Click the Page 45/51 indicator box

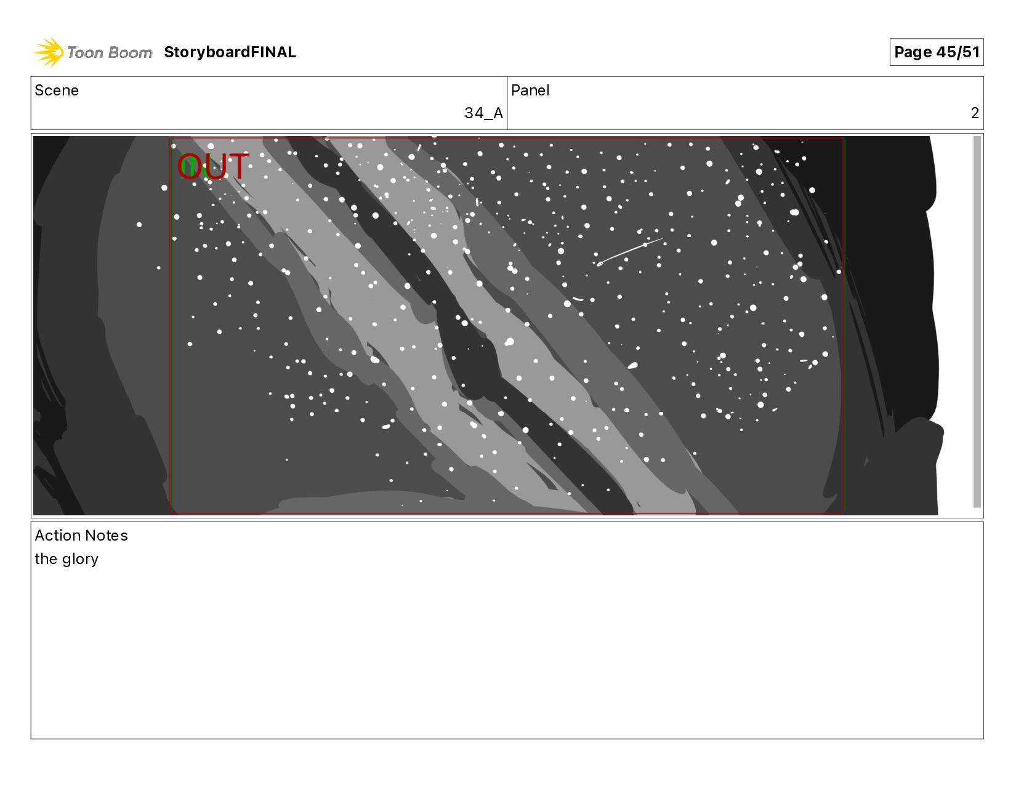pos(936,52)
